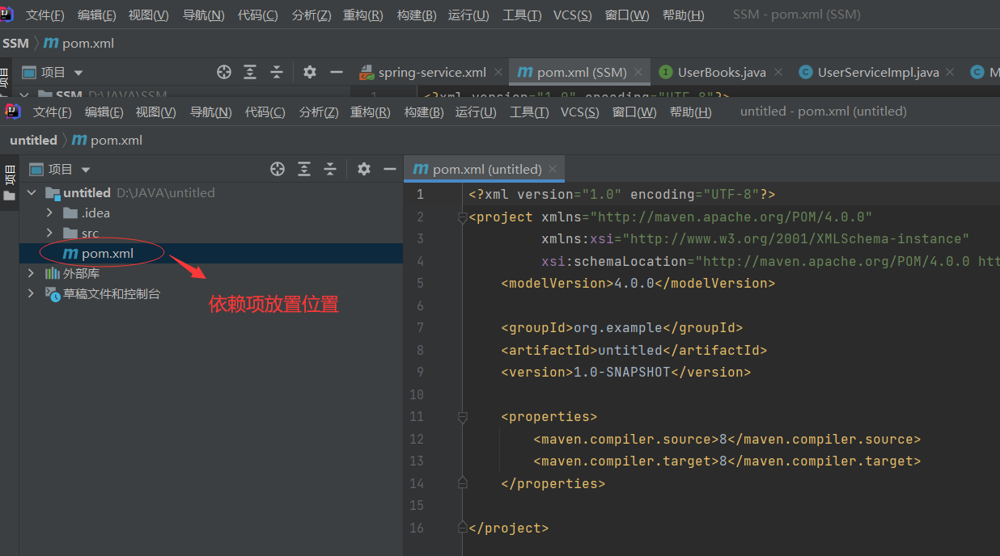The width and height of the screenshot is (1000, 556).
Task: Click the locate-opened-file crosshair icon in SSM window
Action: point(224,72)
